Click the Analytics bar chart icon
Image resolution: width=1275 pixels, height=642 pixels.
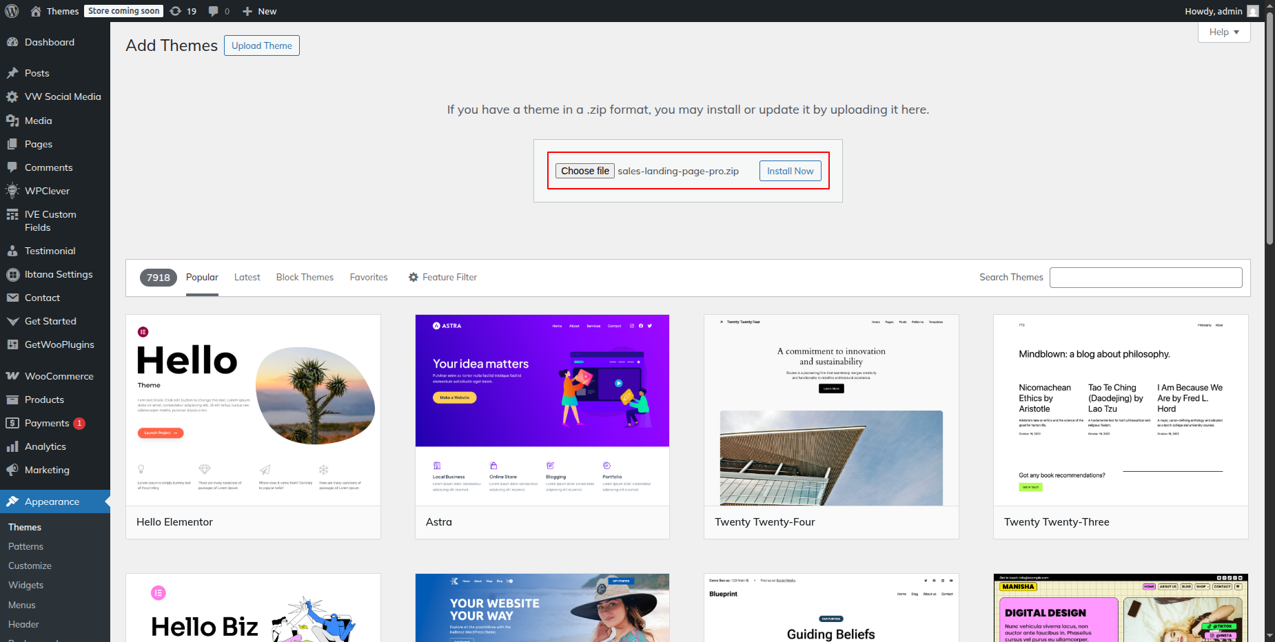[x=12, y=446]
